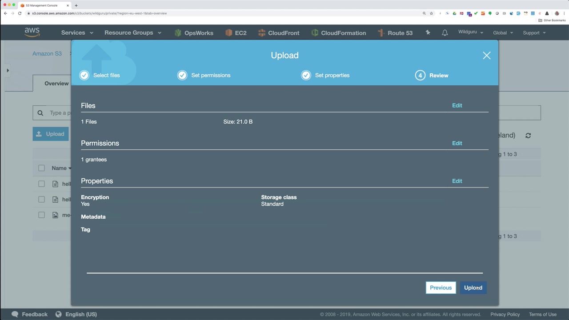Click the zoom magnifier icon in address bar
The width and height of the screenshot is (569, 320).
click(x=424, y=13)
